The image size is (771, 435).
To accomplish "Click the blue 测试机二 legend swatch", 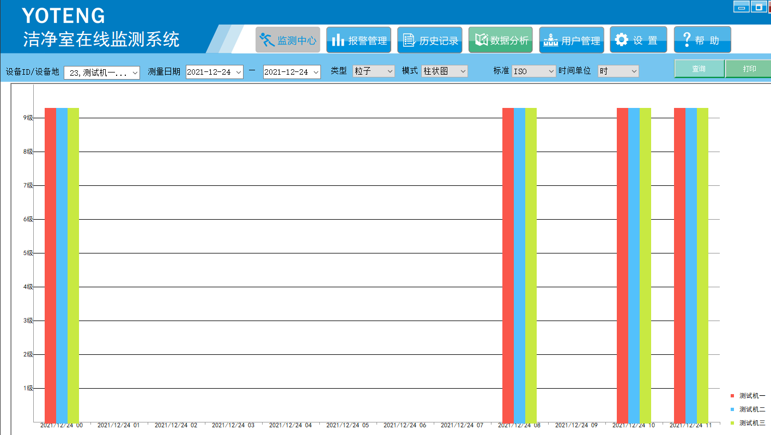I will pos(732,409).
